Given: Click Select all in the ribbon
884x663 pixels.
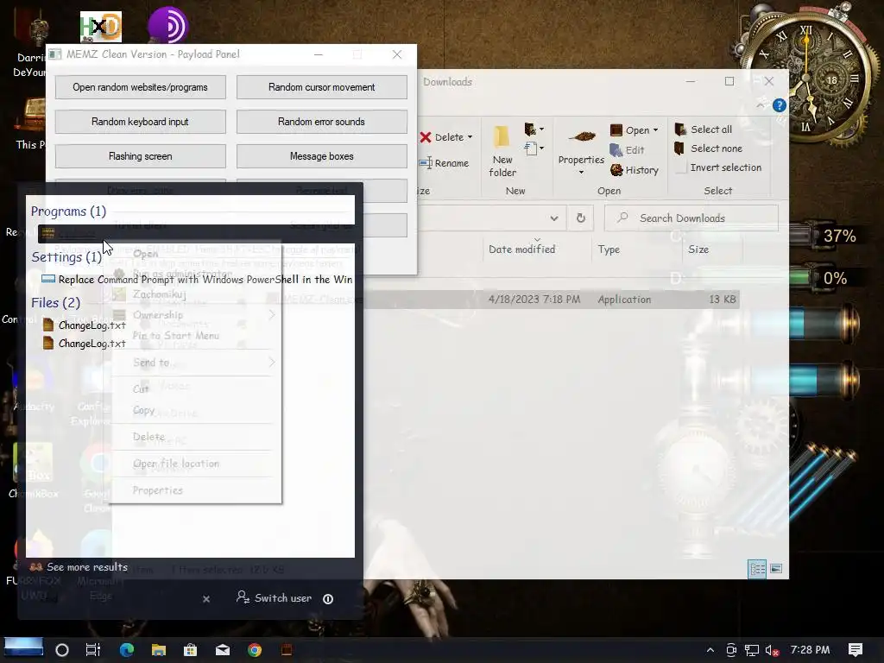Looking at the screenshot, I should pos(704,129).
